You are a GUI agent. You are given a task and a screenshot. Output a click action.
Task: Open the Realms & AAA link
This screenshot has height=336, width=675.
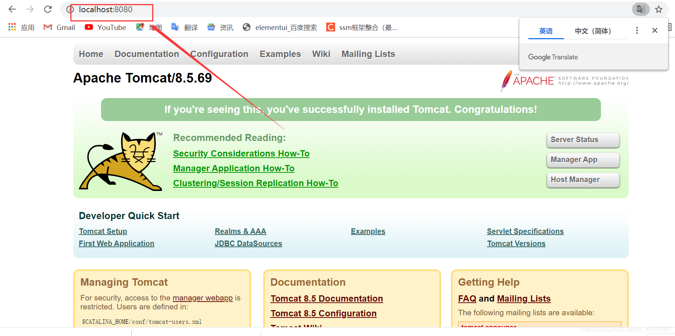tap(240, 231)
